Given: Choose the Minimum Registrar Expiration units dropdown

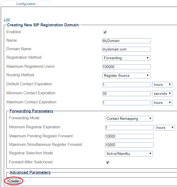Looking at the screenshot, I should [x=165, y=127].
